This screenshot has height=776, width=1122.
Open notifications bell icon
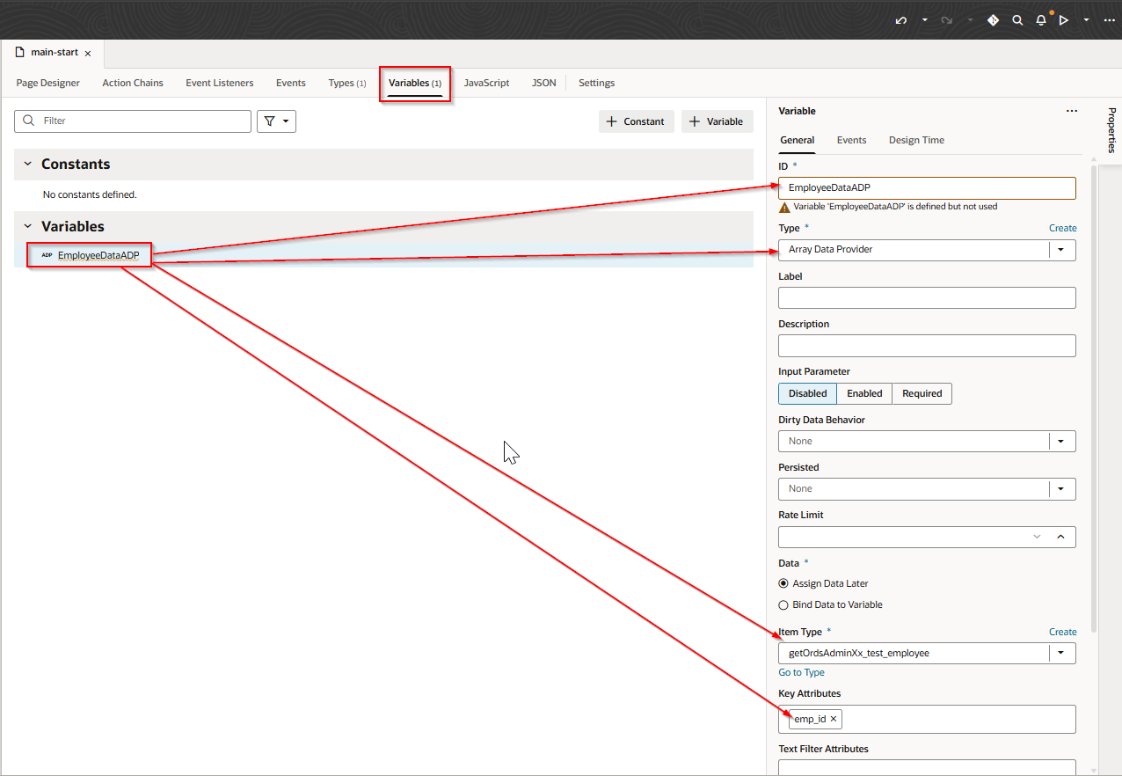[1041, 20]
